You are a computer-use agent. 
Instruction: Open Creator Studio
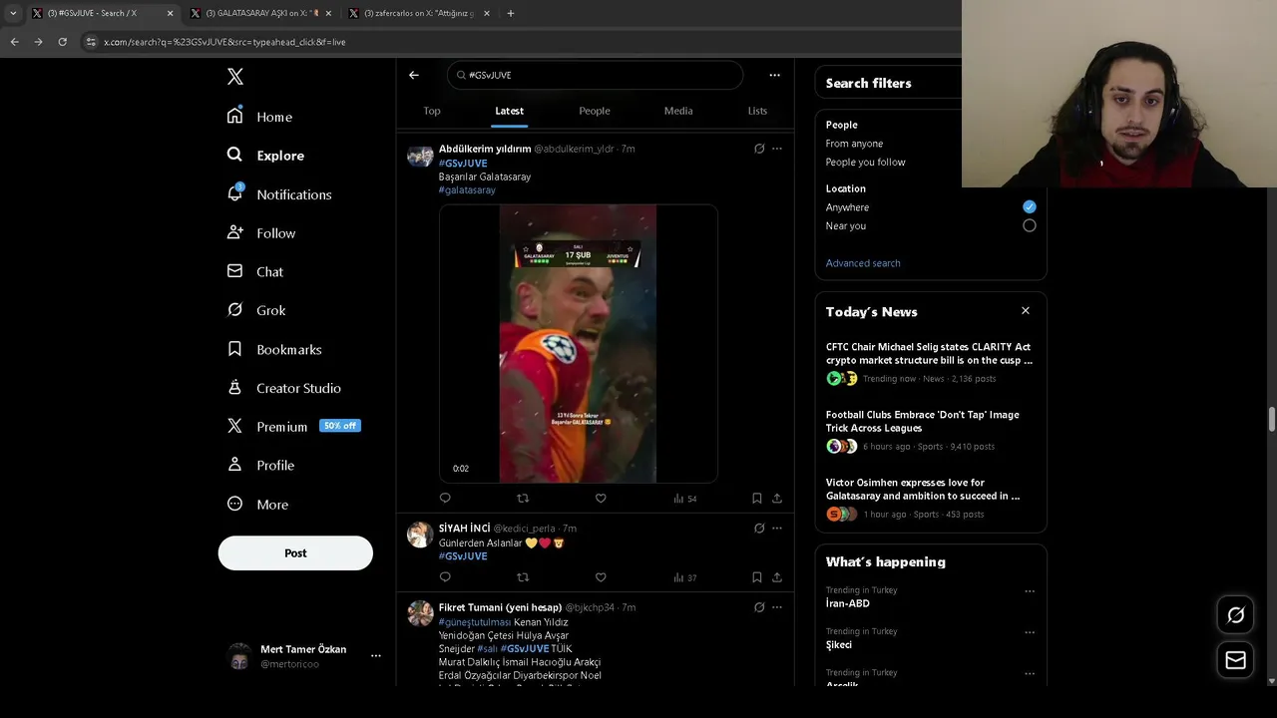[284, 389]
